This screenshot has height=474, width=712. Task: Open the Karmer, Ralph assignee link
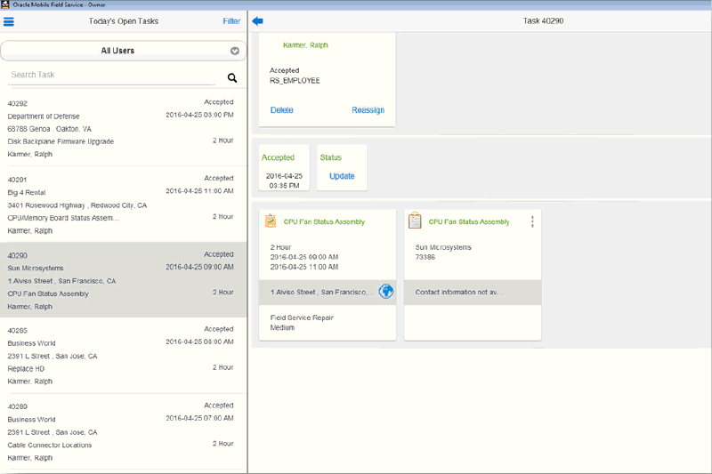[305, 44]
